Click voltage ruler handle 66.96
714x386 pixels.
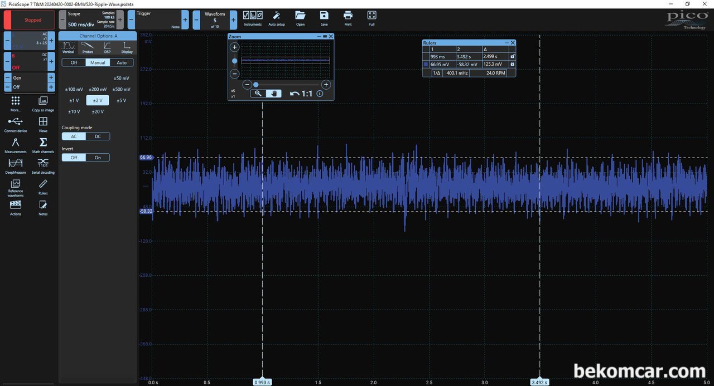pos(146,158)
